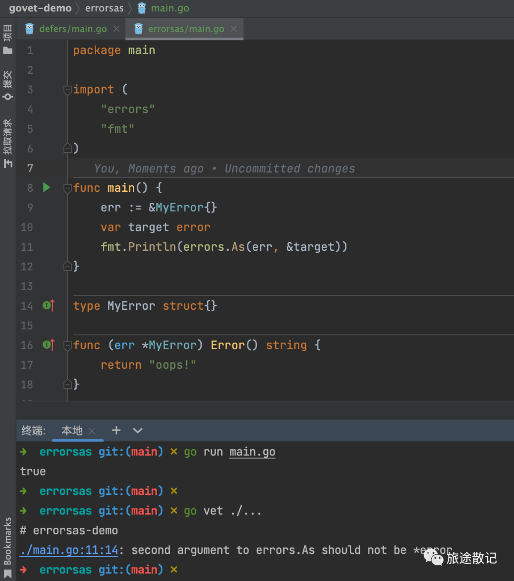The image size is (514, 581).
Task: Click main.go link in go run command
Action: [252, 452]
